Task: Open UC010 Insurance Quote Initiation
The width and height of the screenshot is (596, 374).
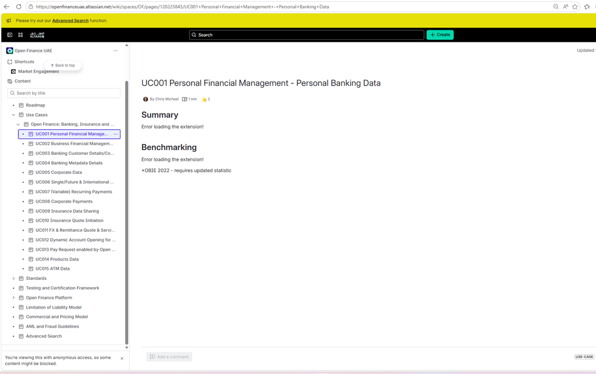Action: (69, 220)
